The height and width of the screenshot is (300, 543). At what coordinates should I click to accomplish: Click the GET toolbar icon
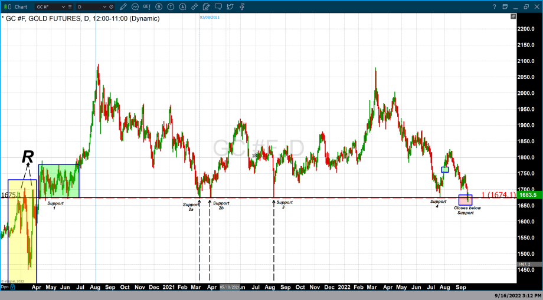(x=147, y=6)
